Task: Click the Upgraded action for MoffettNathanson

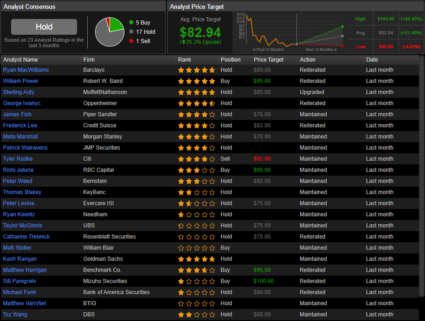Action: pyautogui.click(x=312, y=92)
